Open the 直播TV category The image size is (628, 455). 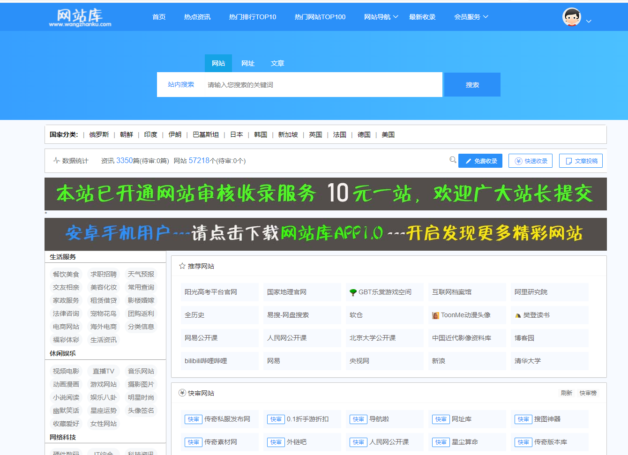(104, 371)
